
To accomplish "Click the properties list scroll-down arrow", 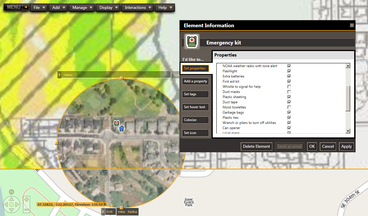I will tap(348, 131).
